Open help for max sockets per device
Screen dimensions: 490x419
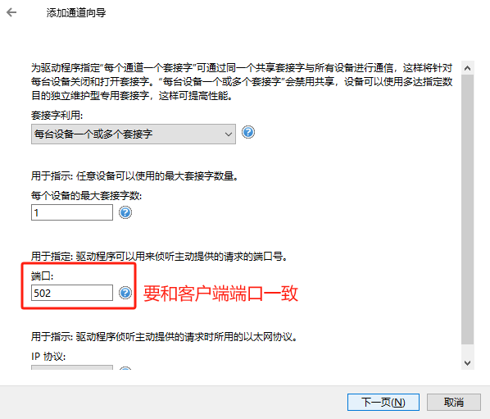125,212
